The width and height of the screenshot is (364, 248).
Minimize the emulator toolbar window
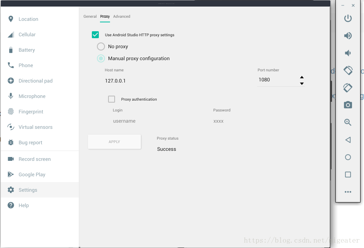pyautogui.click(x=343, y=5)
